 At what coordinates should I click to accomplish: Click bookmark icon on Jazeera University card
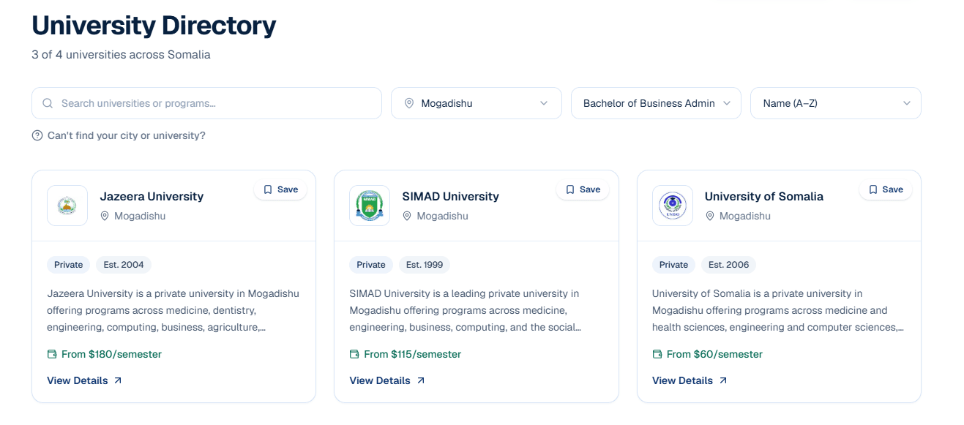pos(268,189)
